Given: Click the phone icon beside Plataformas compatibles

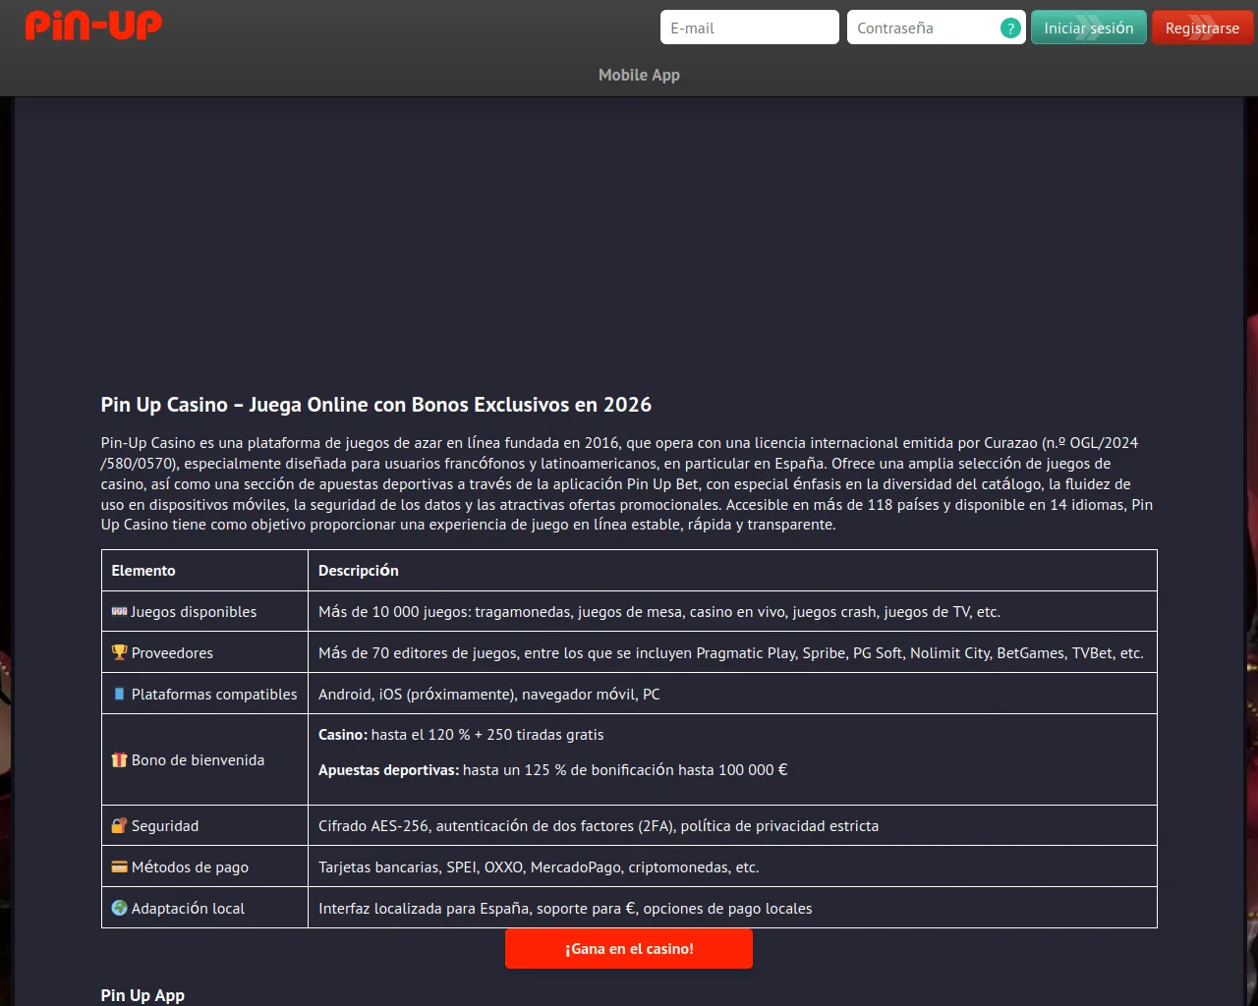Looking at the screenshot, I should point(119,694).
